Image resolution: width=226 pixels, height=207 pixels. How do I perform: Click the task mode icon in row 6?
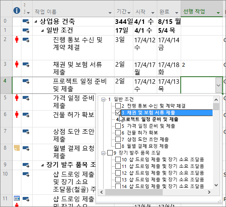[26, 115]
